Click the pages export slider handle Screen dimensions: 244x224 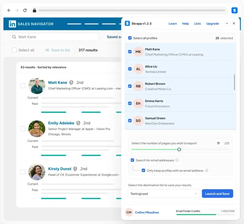click(179, 149)
